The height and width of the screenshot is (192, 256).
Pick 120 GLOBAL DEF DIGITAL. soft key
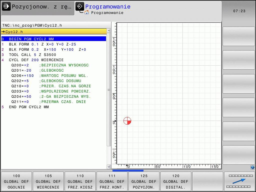coord(176,181)
